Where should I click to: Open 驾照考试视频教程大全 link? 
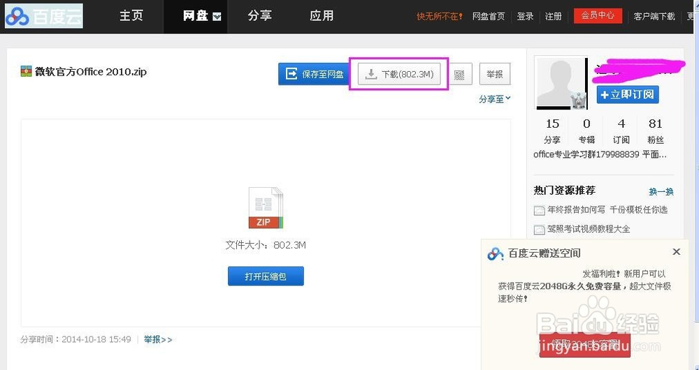tap(589, 229)
